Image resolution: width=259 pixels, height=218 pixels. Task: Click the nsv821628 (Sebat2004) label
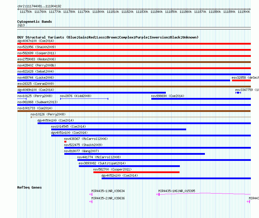pyautogui.click(x=36, y=71)
